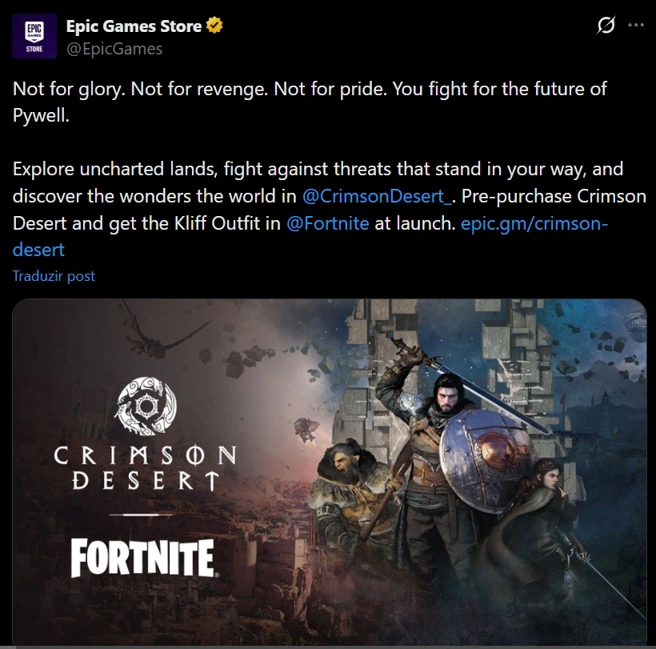Screen dimensions: 656x649
Task: Click the Crimson Desert dragon emblem
Action: click(x=146, y=406)
